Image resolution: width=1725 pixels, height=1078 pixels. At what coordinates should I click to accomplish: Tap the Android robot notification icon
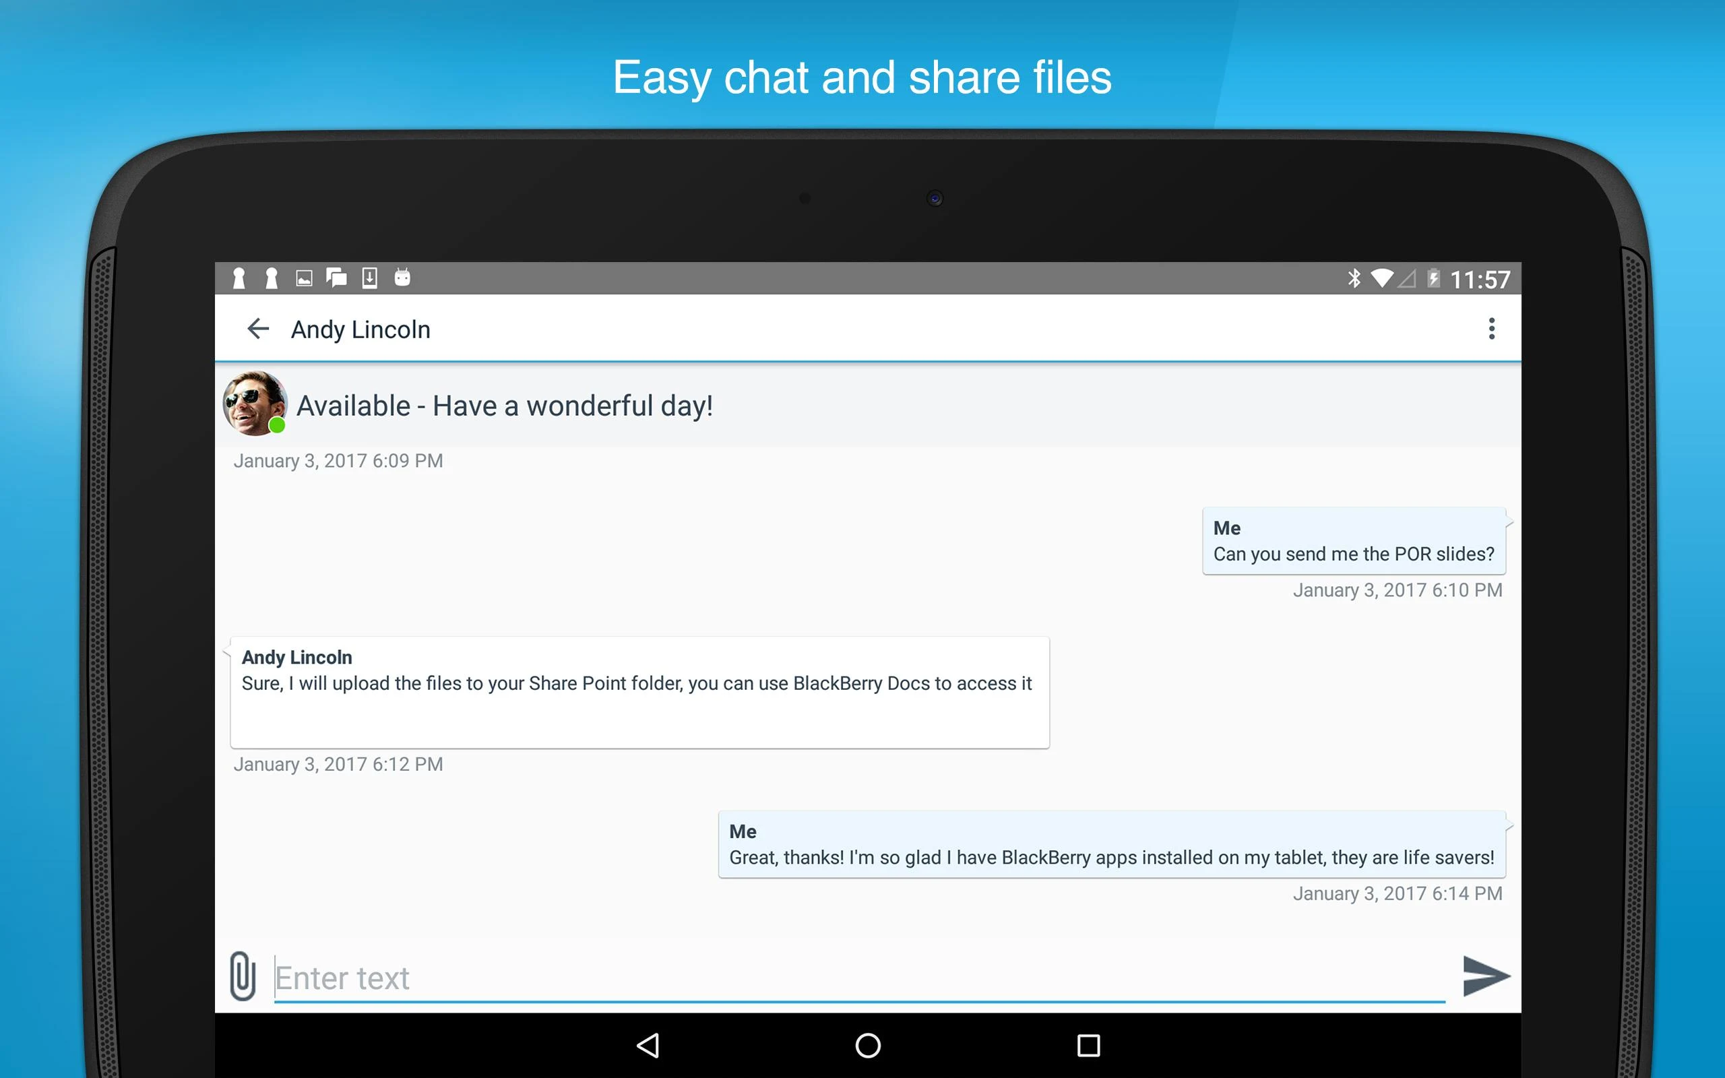403,278
